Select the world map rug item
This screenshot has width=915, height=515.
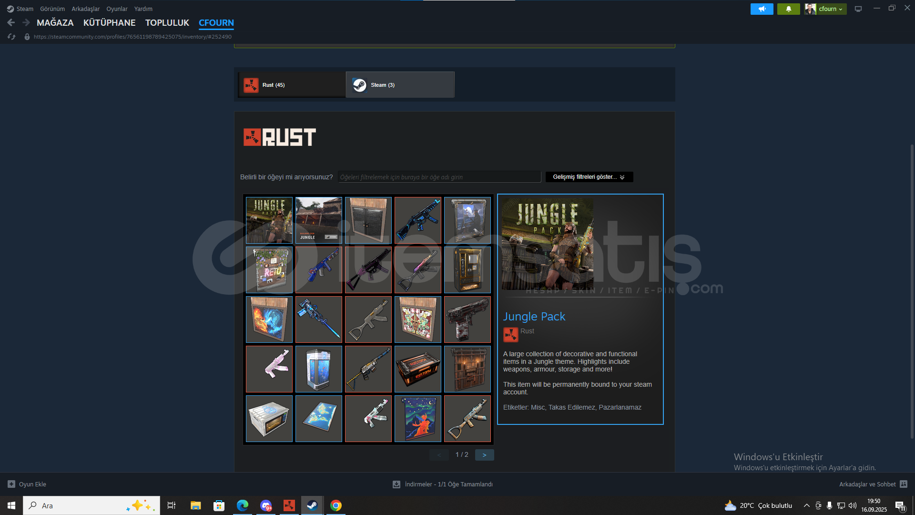319,419
